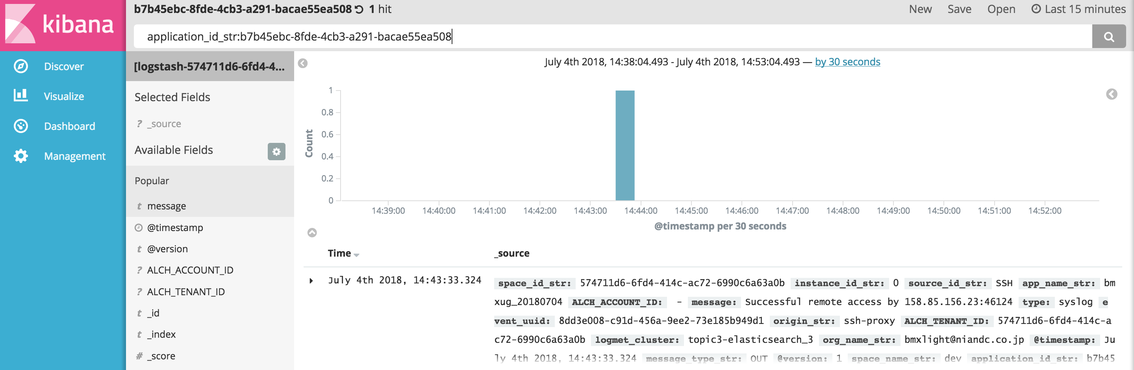Click the event_uuid value 8dd3e008
The image size is (1134, 370).
click(x=661, y=321)
